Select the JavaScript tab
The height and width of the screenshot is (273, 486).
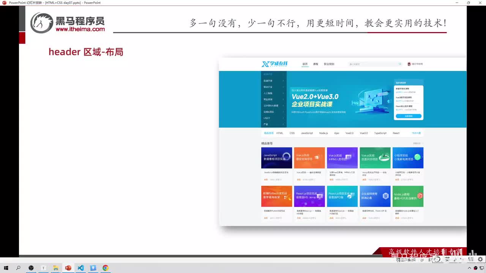tap(307, 133)
